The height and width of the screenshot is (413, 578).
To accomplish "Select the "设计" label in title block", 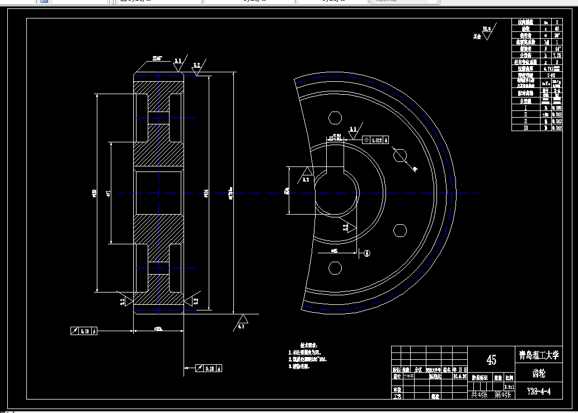I will 397,376.
